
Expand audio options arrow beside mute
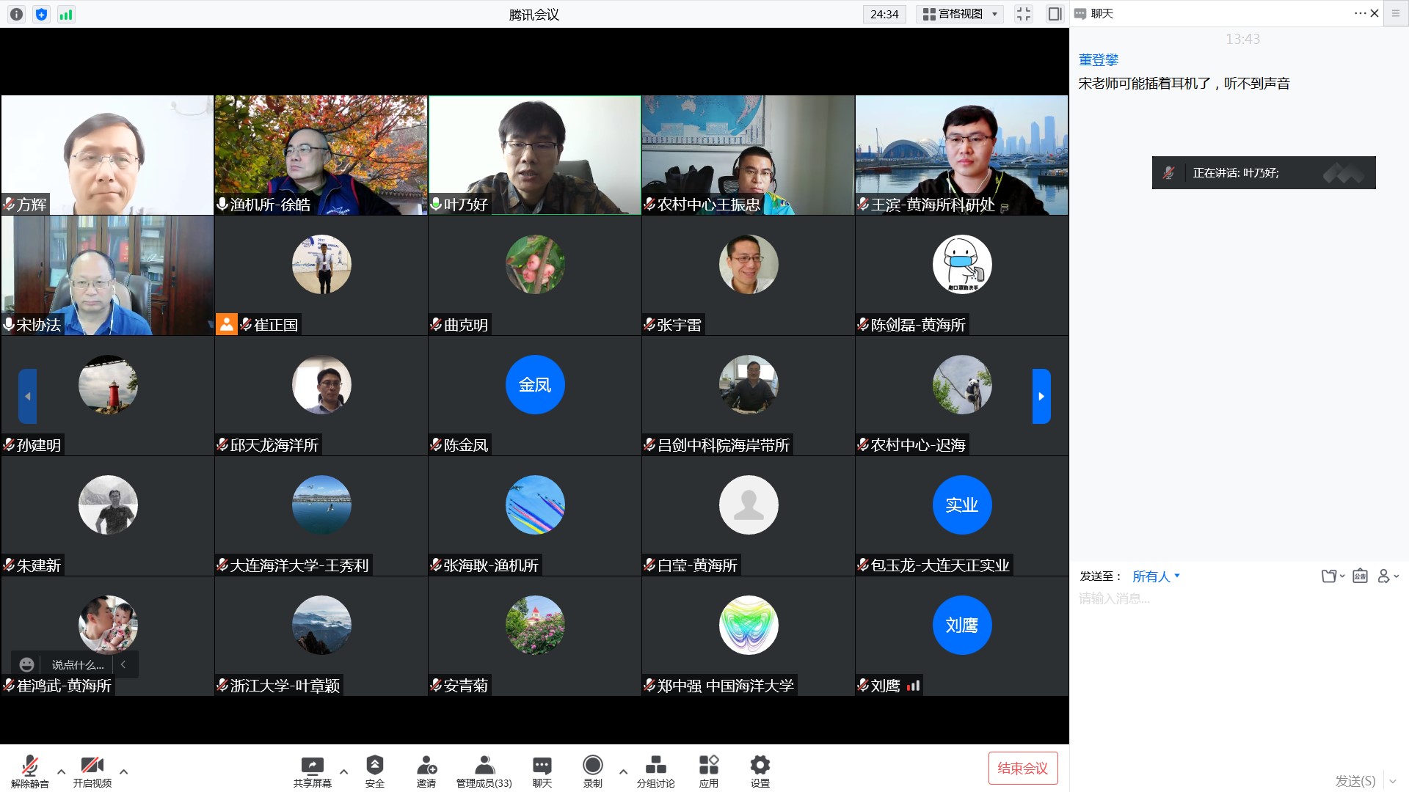(61, 771)
